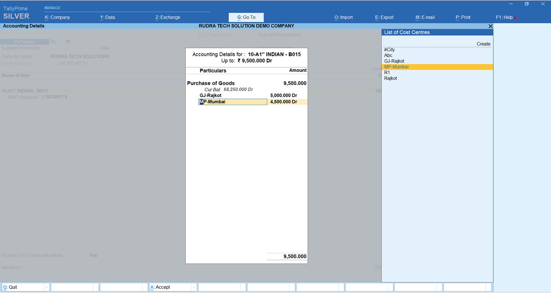The width and height of the screenshot is (551, 293).
Task: Choose GJ-Rajkot in cost centre list
Action: tap(394, 61)
